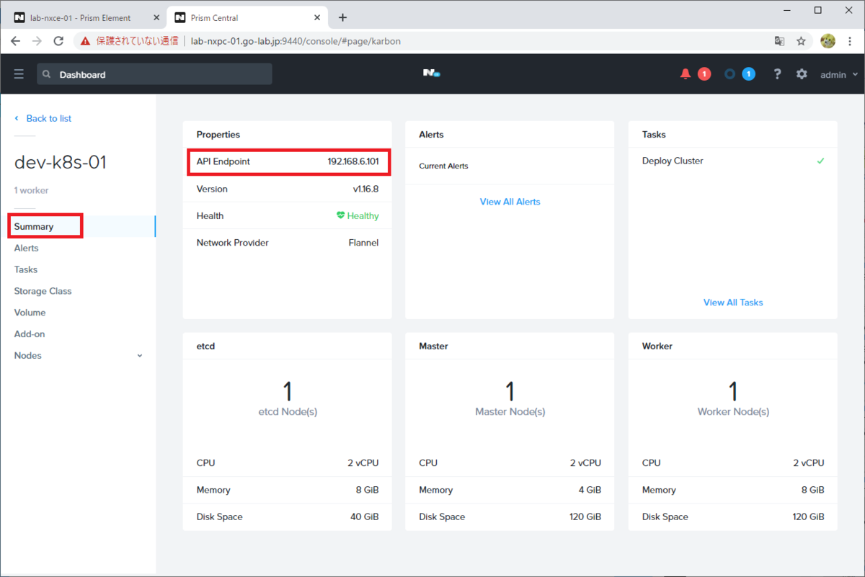Click the View All Tasks link
Viewport: 865px width, 577px height.
[733, 303]
